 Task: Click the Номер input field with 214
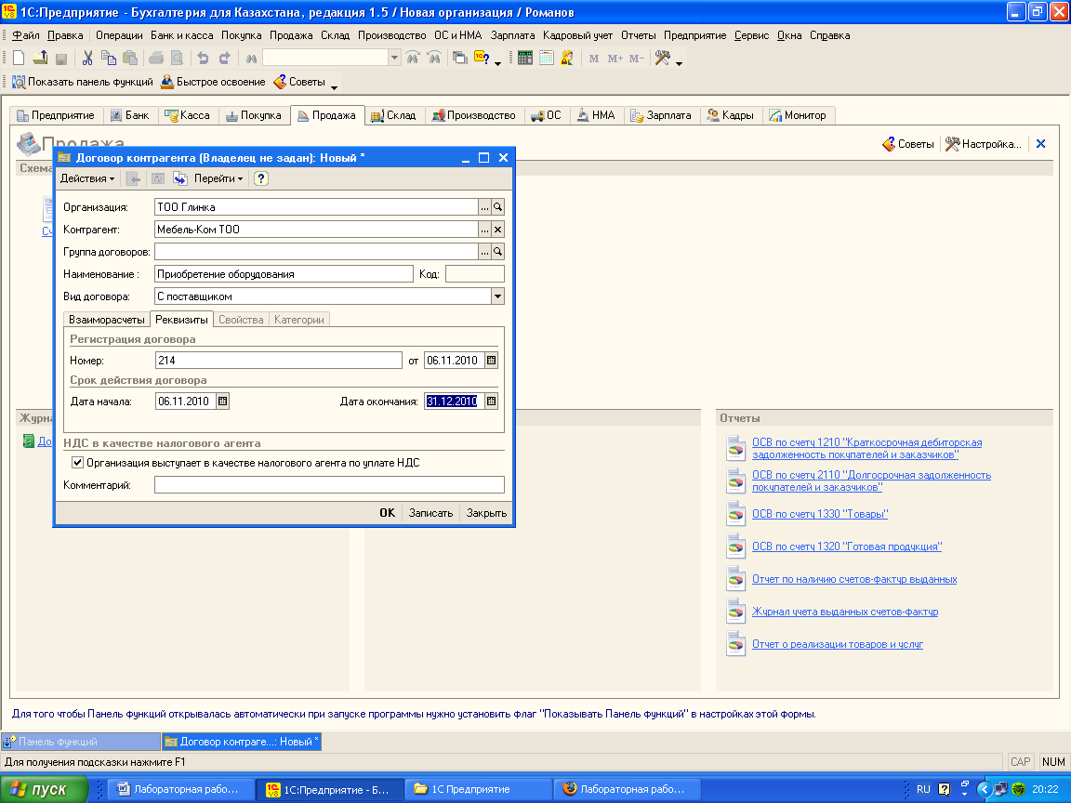[x=279, y=361]
